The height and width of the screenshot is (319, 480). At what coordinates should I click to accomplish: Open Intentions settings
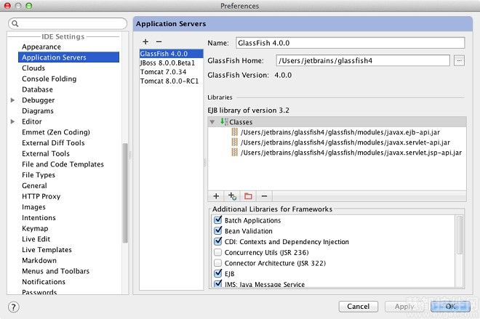coord(39,218)
